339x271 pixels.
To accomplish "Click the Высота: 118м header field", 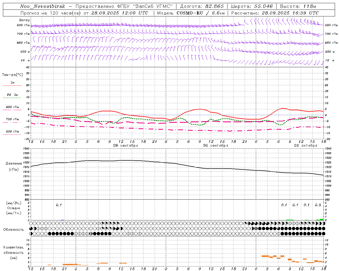I will 298,6.
